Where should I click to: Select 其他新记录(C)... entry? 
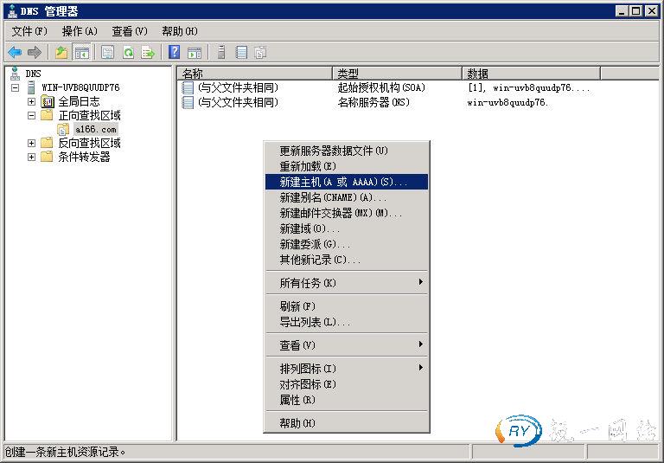tap(347, 260)
